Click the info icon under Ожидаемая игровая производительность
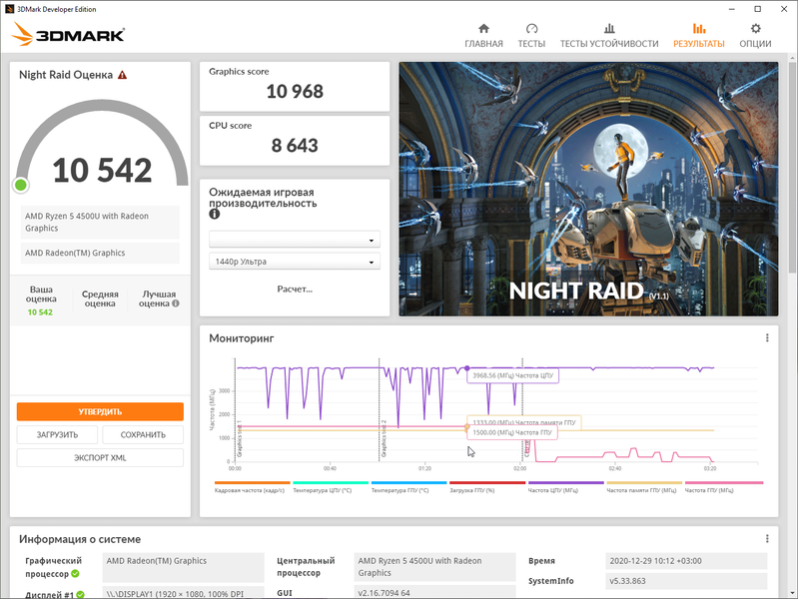 tap(215, 215)
